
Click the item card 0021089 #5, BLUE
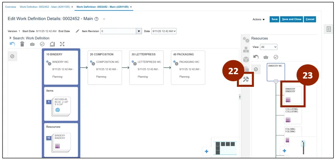tap(62, 105)
